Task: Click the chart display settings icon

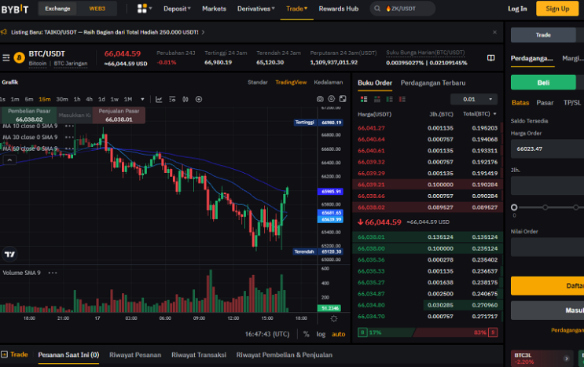Action: click(172, 99)
